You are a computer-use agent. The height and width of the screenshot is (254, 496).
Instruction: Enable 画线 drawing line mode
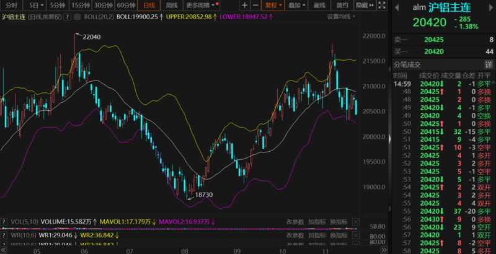(320, 5)
